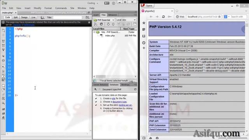
Task: Click the Refresh icon in Files panel
Action: [101, 24]
